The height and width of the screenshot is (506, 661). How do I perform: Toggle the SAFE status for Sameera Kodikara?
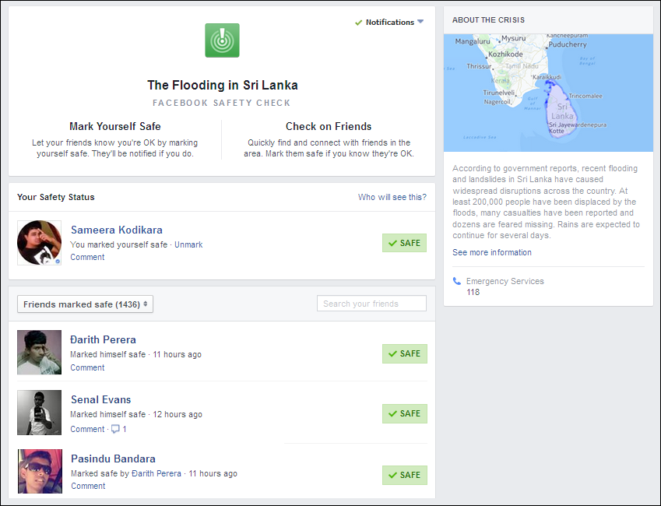point(404,243)
